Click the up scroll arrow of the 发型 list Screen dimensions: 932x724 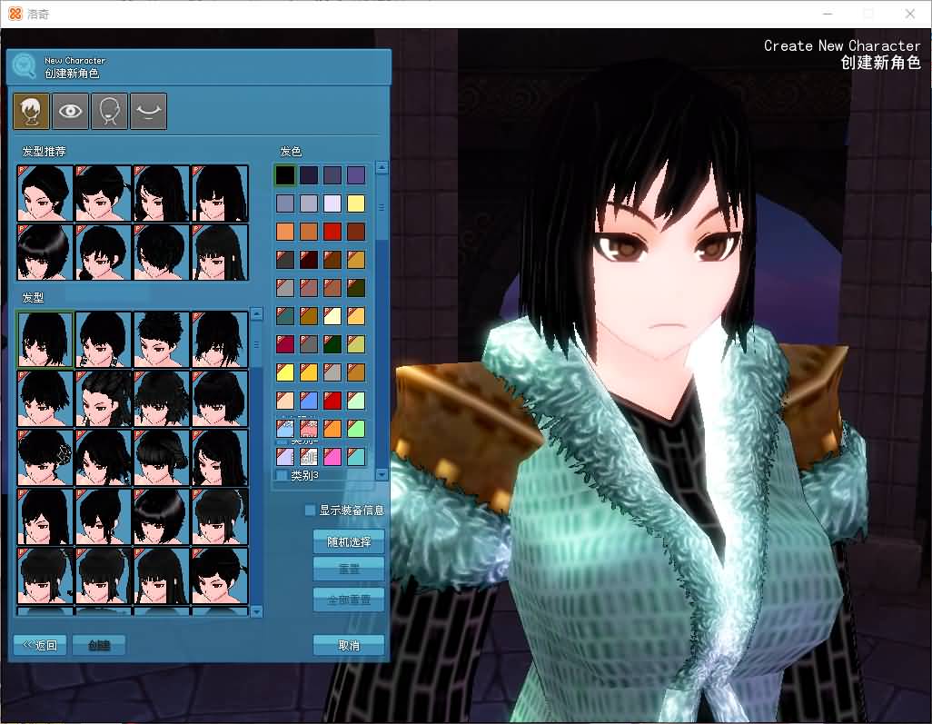[x=257, y=313]
